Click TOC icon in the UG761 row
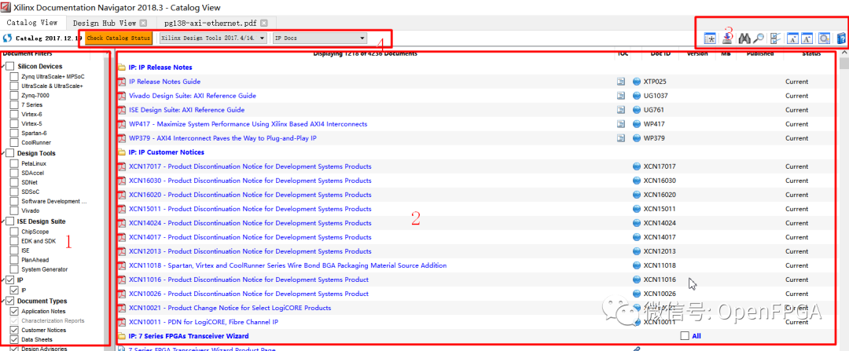The height and width of the screenshot is (351, 849). click(620, 110)
